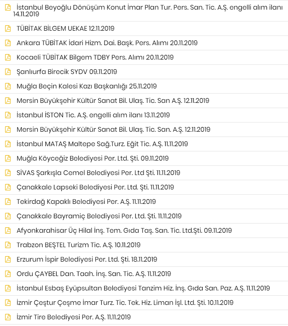Click PDF icon beside İstanbul Beyoğlu Dönüşüm Konut

[8, 7]
